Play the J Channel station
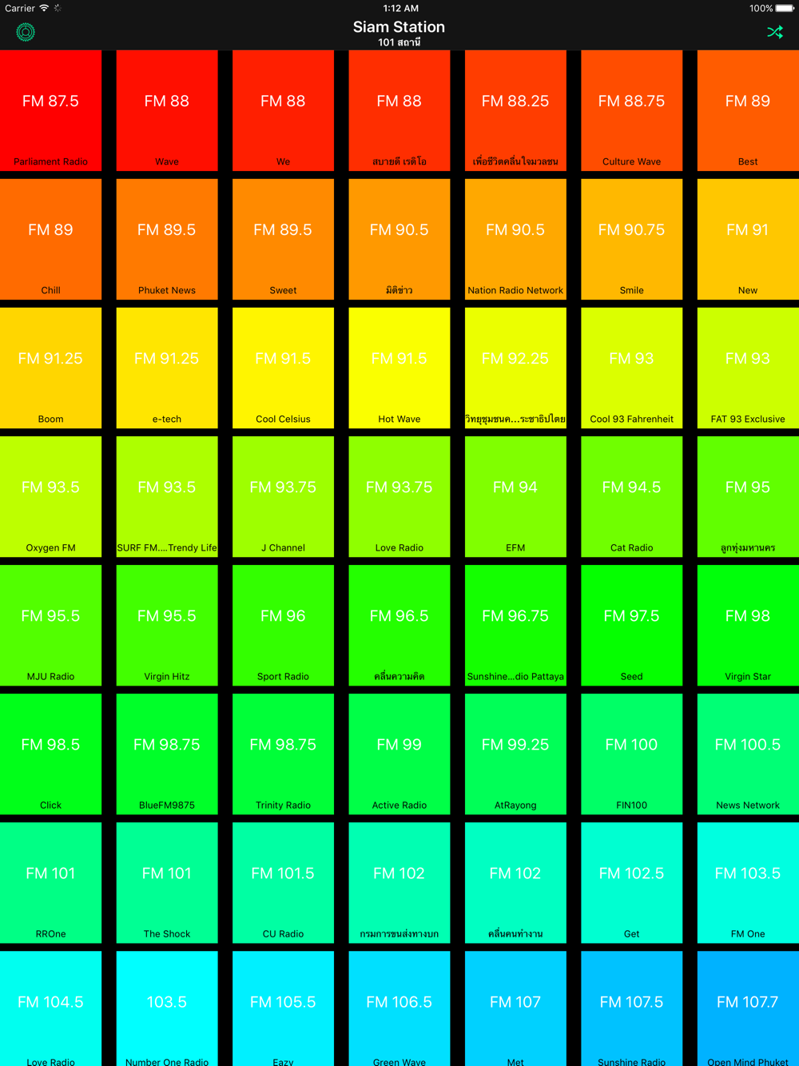Viewport: 799px width, 1066px height. (x=283, y=496)
